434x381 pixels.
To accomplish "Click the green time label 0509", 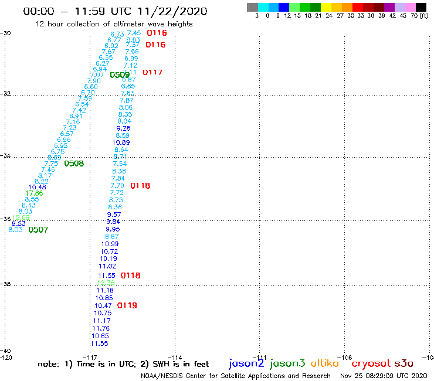I will coord(120,75).
